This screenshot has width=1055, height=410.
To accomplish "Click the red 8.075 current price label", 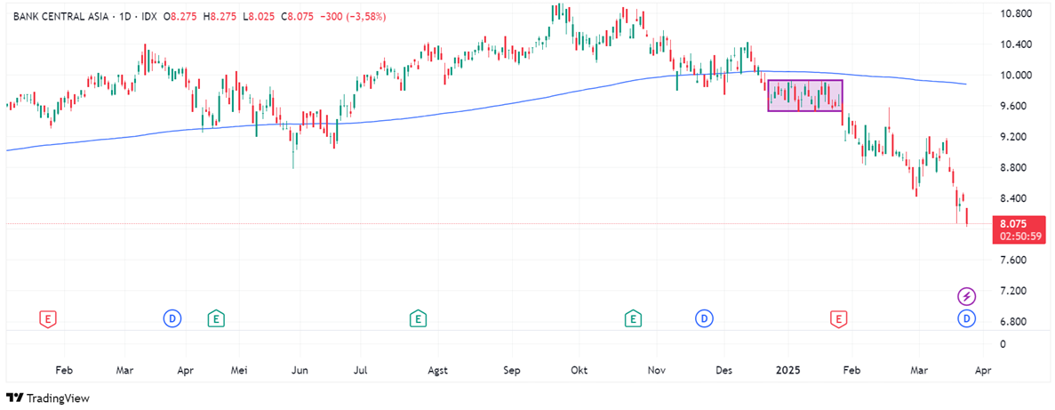I will [x=1015, y=223].
